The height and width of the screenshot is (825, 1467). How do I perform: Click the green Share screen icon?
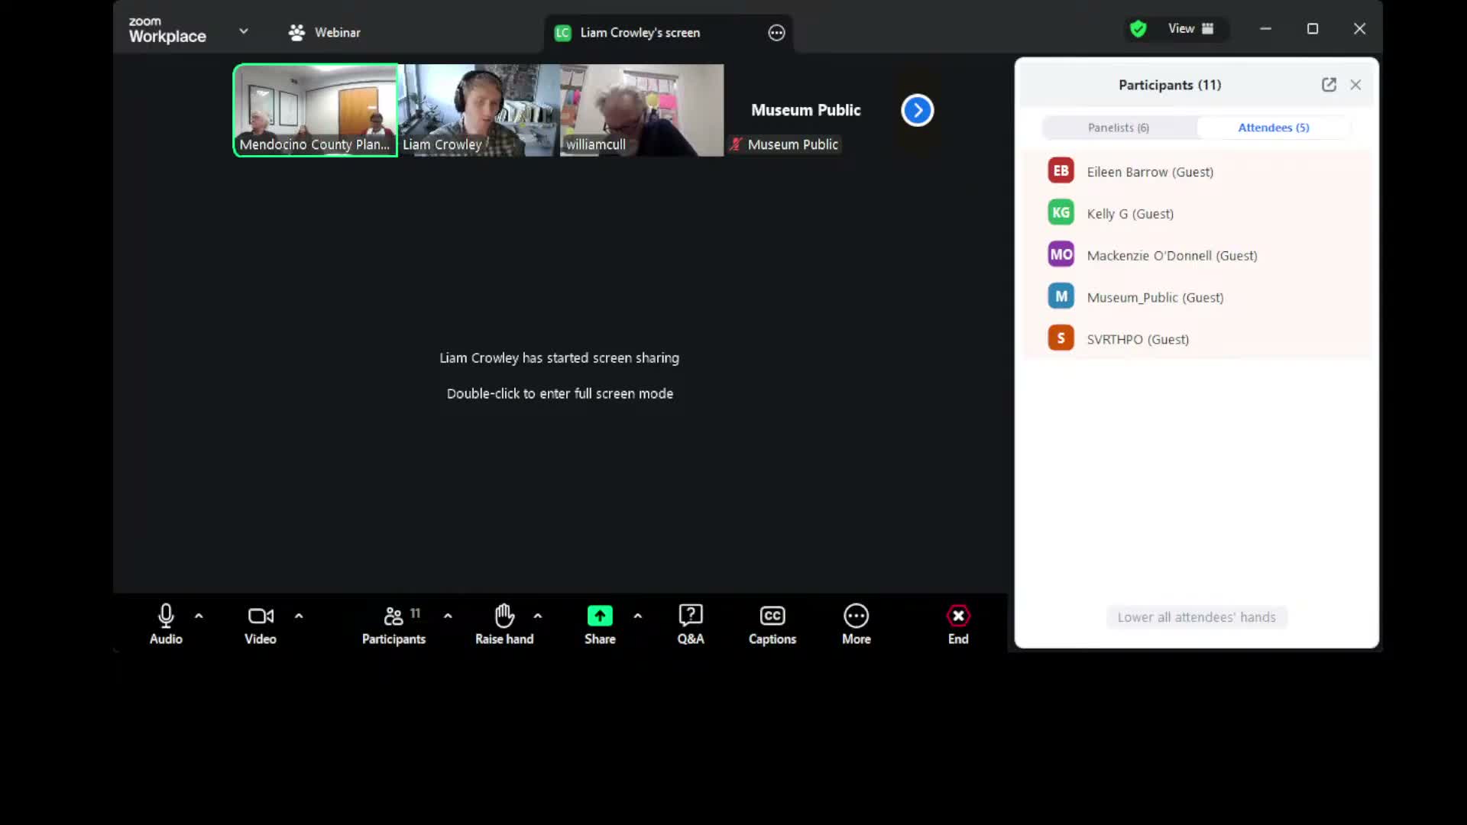pyautogui.click(x=600, y=616)
